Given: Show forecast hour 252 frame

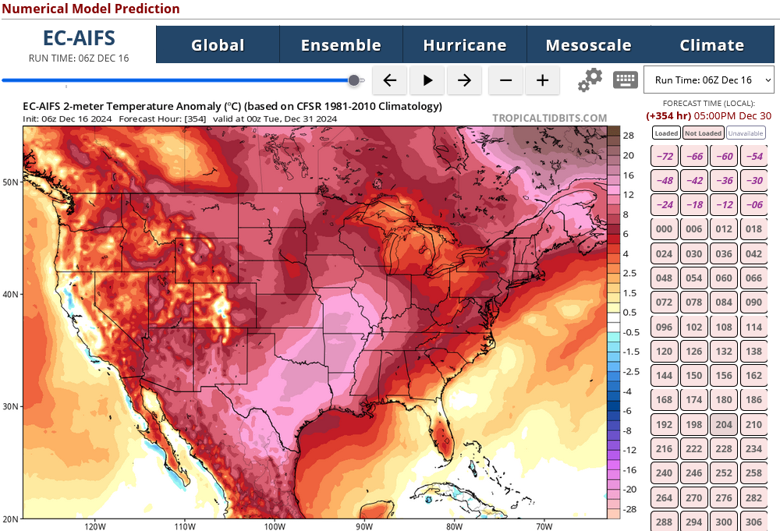Looking at the screenshot, I should click(x=724, y=473).
